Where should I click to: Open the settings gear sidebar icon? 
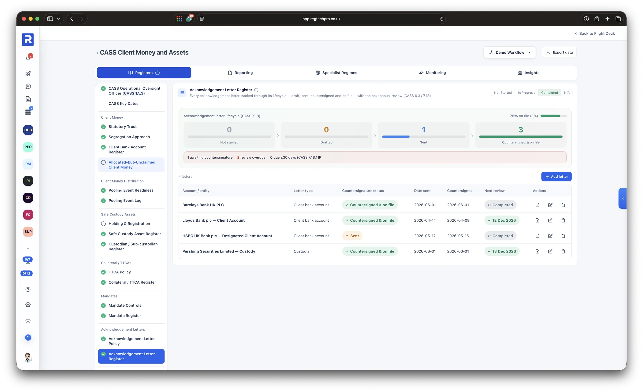pyautogui.click(x=28, y=305)
